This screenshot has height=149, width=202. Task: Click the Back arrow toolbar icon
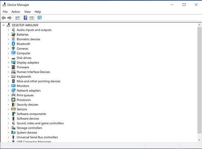pos(4,18)
